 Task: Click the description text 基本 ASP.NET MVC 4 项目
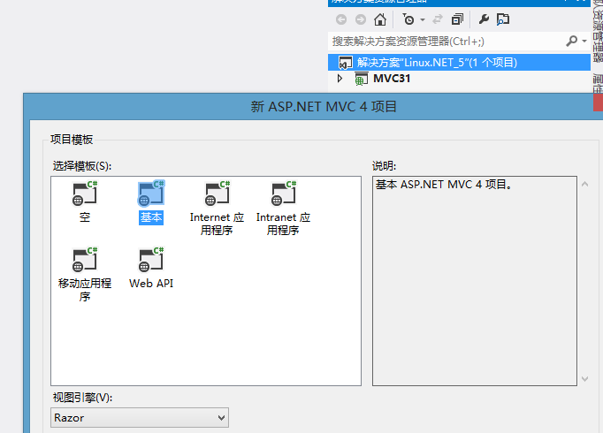[x=444, y=185]
